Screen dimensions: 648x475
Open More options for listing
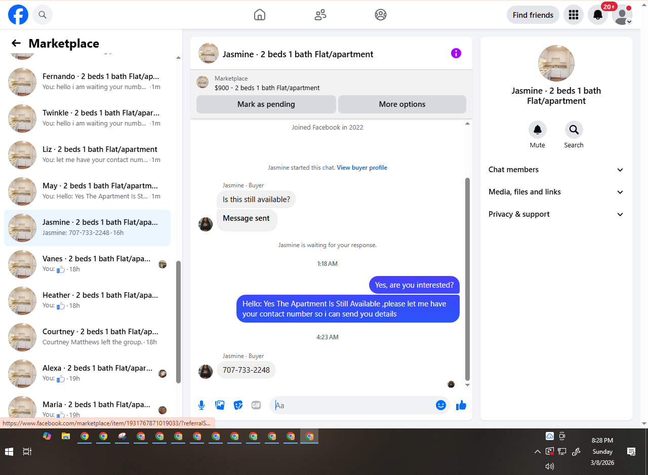pyautogui.click(x=402, y=104)
